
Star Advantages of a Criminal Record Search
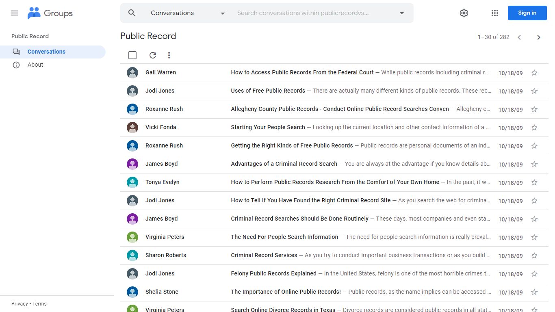(534, 164)
